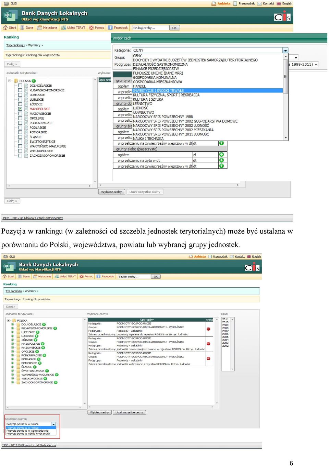Click 'Usuń wszystkie cechy' button in bottom screenshot
Screen dimensions: 329x466
tap(129, 412)
